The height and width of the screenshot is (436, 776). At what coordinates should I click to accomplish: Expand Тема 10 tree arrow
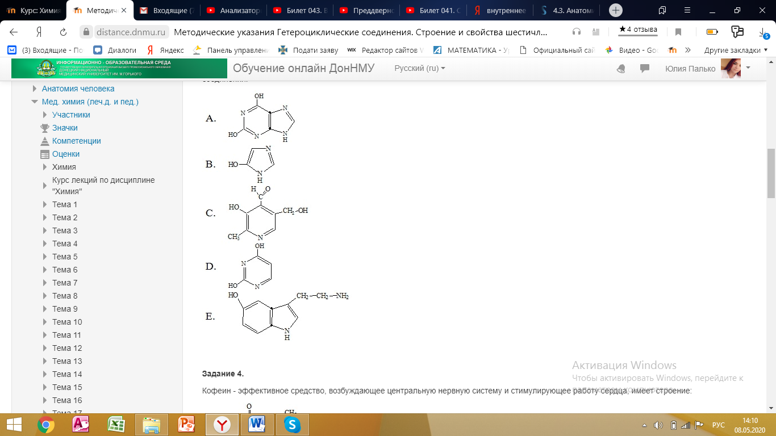coord(45,322)
